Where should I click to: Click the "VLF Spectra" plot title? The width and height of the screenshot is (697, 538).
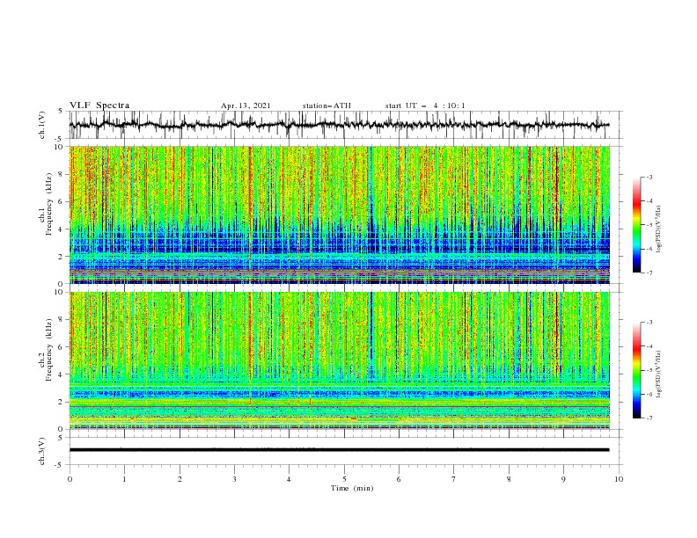99,105
